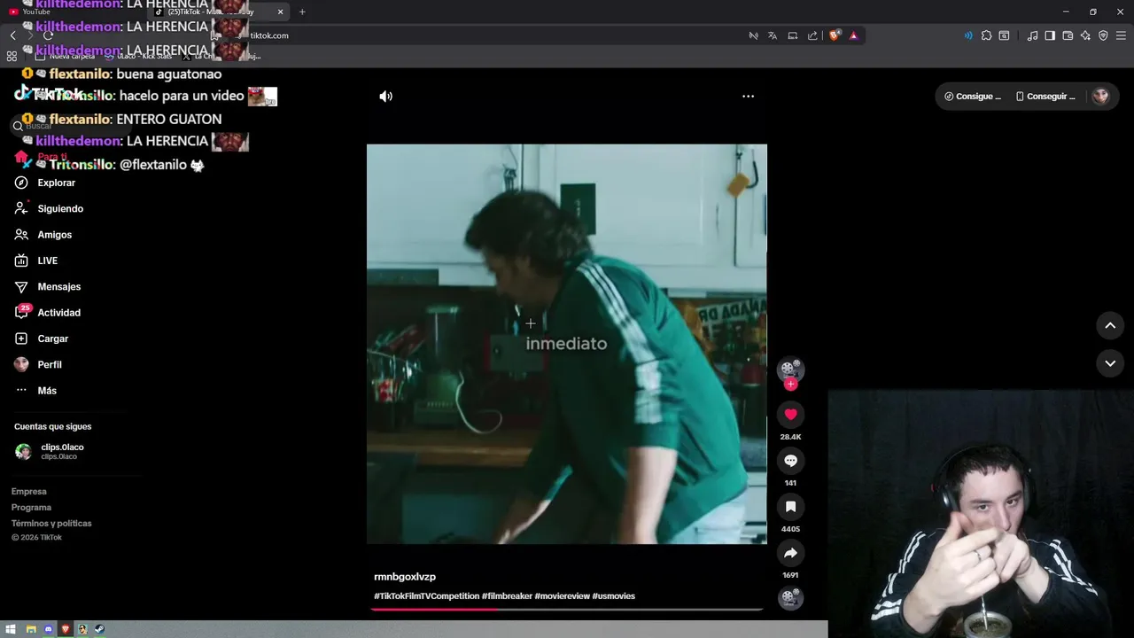Click the cast/screen icon in address bar
Viewport: 1134px width, 638px height.
pos(793,35)
